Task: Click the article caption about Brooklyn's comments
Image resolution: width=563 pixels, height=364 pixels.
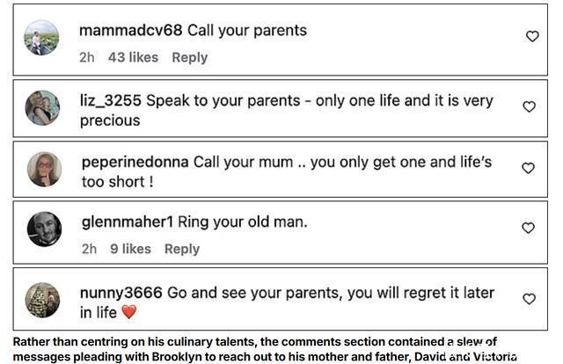Action: (264, 349)
